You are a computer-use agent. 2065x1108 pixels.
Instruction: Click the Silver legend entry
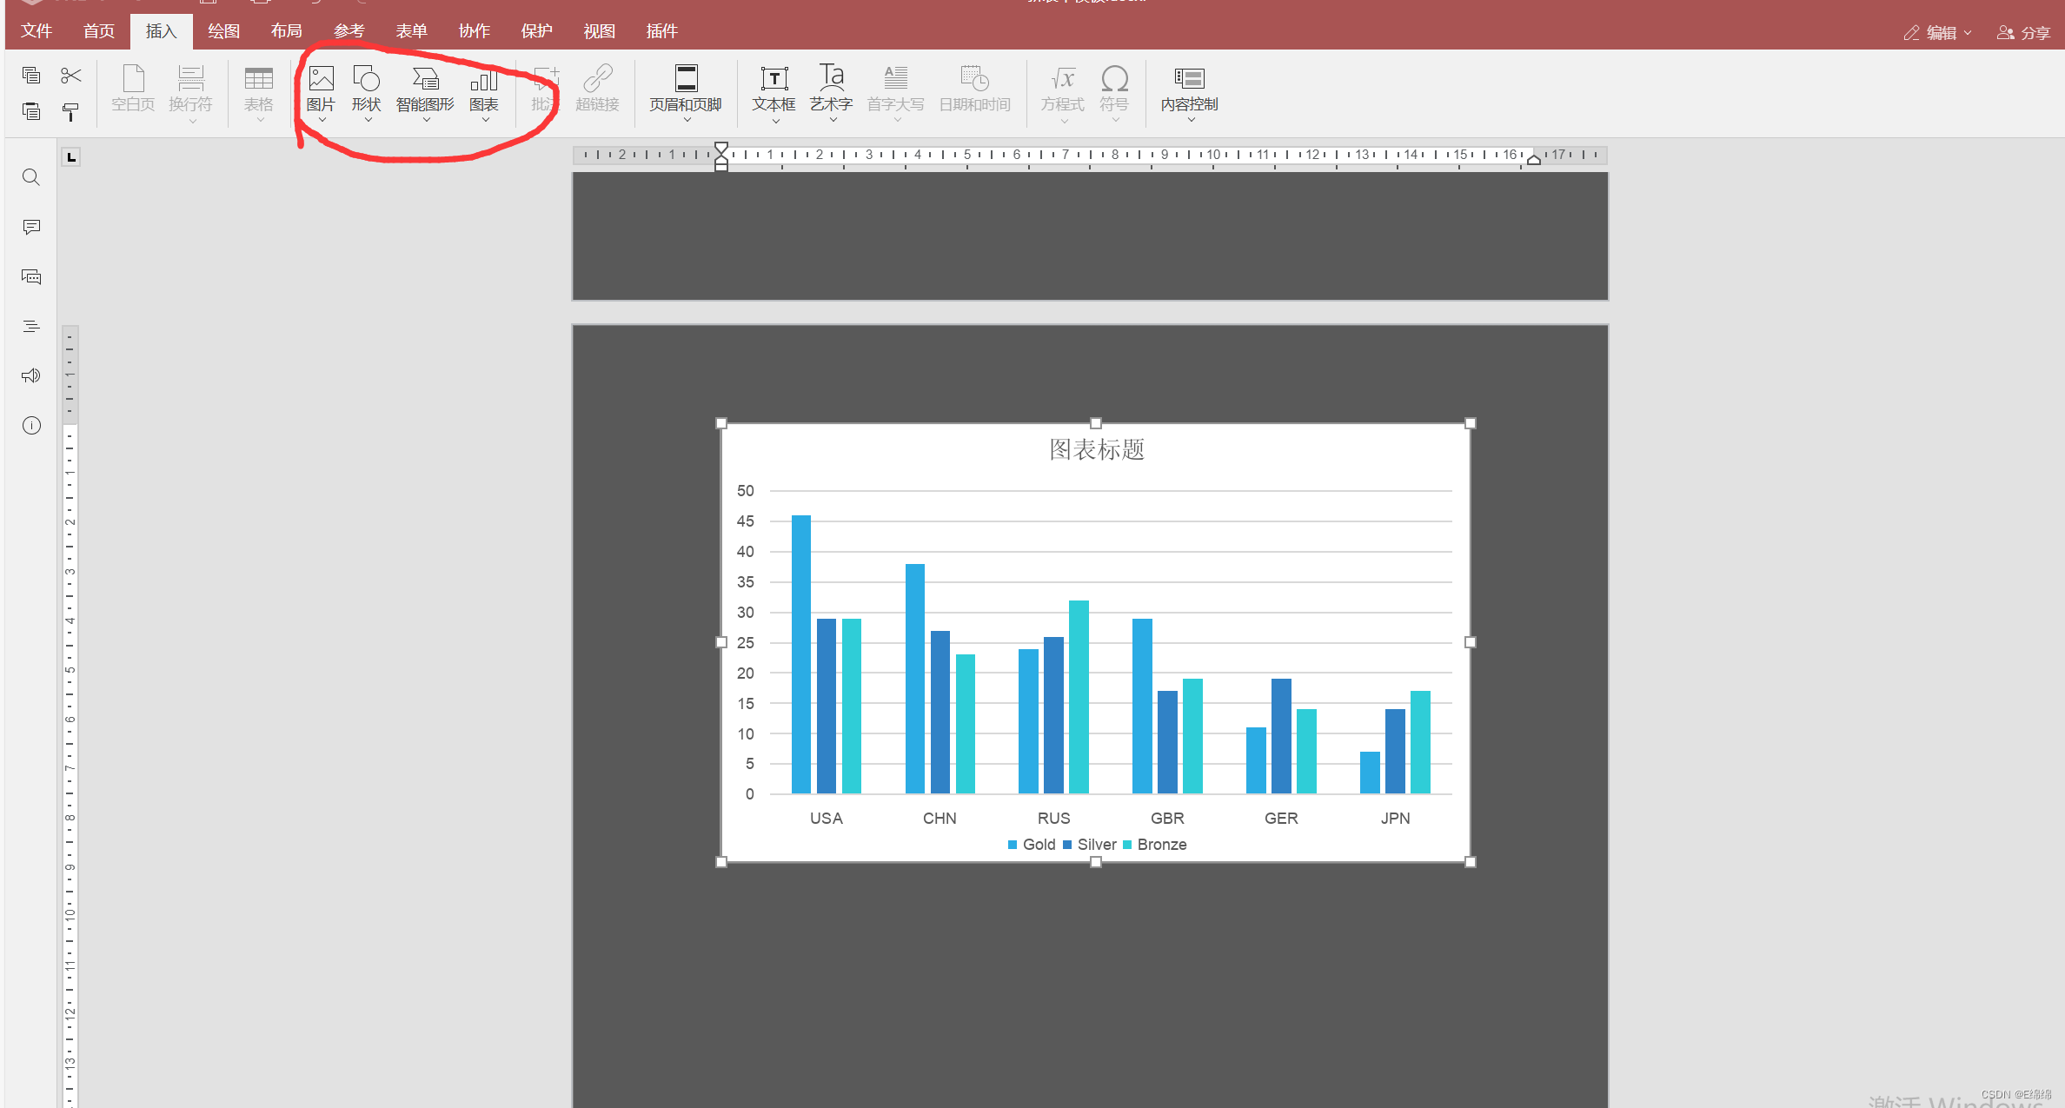click(1090, 845)
